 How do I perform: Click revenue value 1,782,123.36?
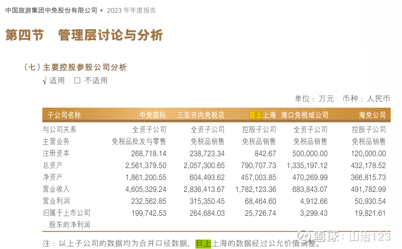click(256, 189)
